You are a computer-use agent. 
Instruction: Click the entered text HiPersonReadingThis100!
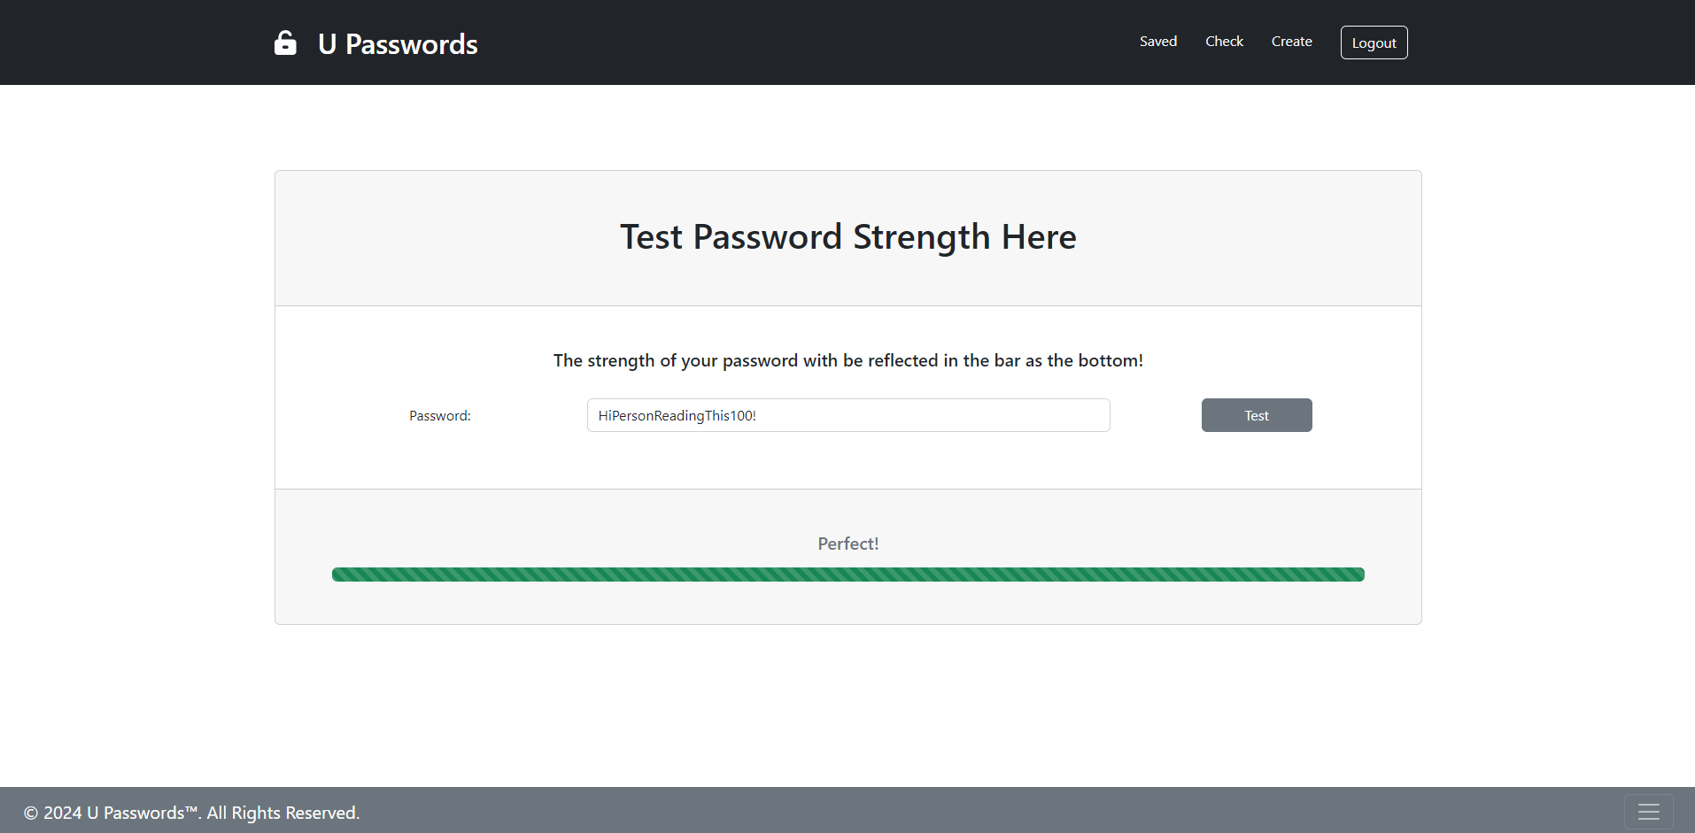tap(677, 416)
